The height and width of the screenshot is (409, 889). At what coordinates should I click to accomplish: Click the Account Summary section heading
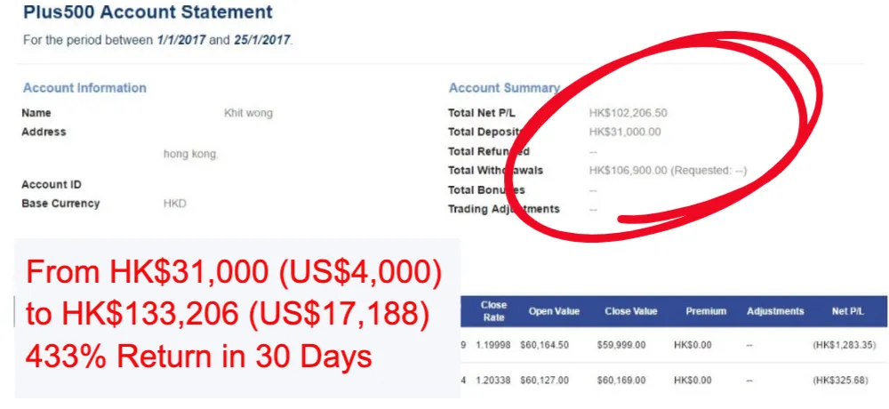click(504, 88)
